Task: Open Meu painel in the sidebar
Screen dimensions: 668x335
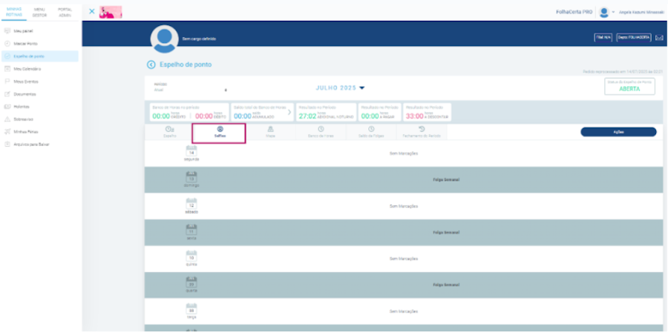Action: pos(23,31)
